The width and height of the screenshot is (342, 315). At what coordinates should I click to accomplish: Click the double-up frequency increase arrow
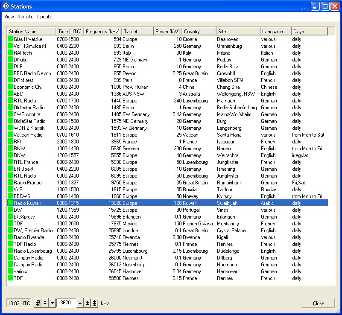pos(87,303)
